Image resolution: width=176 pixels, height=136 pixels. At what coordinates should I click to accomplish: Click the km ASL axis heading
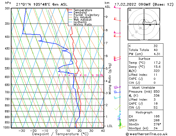pos(107,5)
